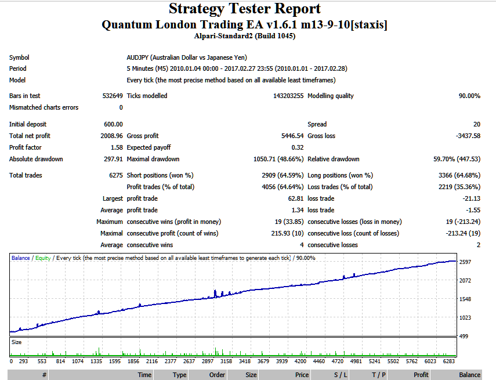The image size is (496, 380).
Task: Click maximal consecutive profit '215.93 (10)'
Action: click(287, 233)
